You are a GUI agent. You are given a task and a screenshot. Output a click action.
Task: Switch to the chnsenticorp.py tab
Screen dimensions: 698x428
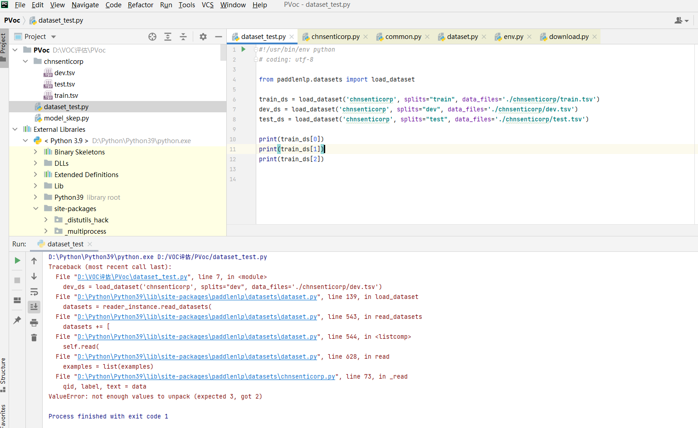(x=334, y=36)
